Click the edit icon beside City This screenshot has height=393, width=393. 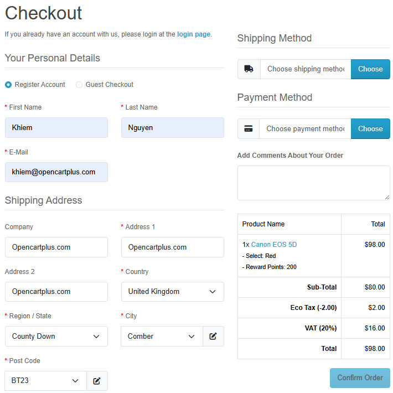coord(213,336)
